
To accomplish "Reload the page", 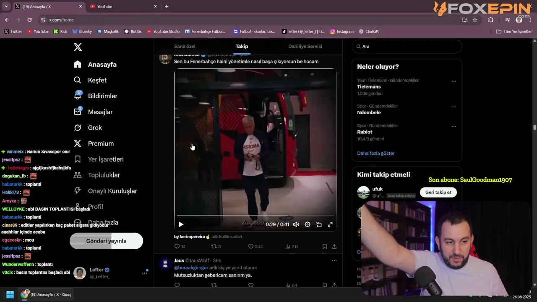I will (x=29, y=20).
